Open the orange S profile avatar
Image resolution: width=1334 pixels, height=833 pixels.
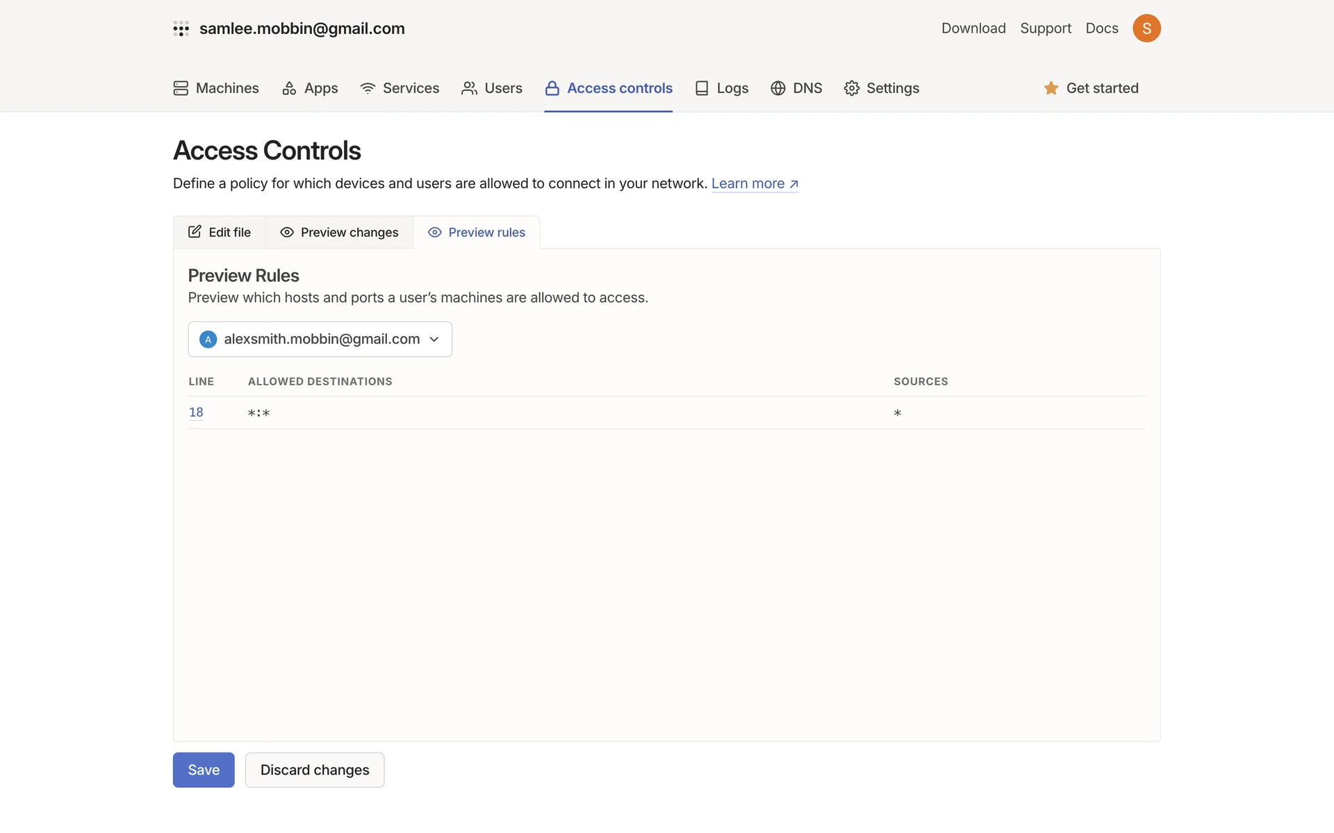click(1146, 28)
